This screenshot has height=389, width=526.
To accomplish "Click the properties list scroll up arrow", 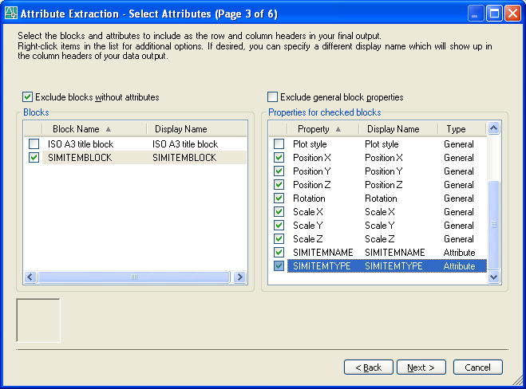I will 494,128.
